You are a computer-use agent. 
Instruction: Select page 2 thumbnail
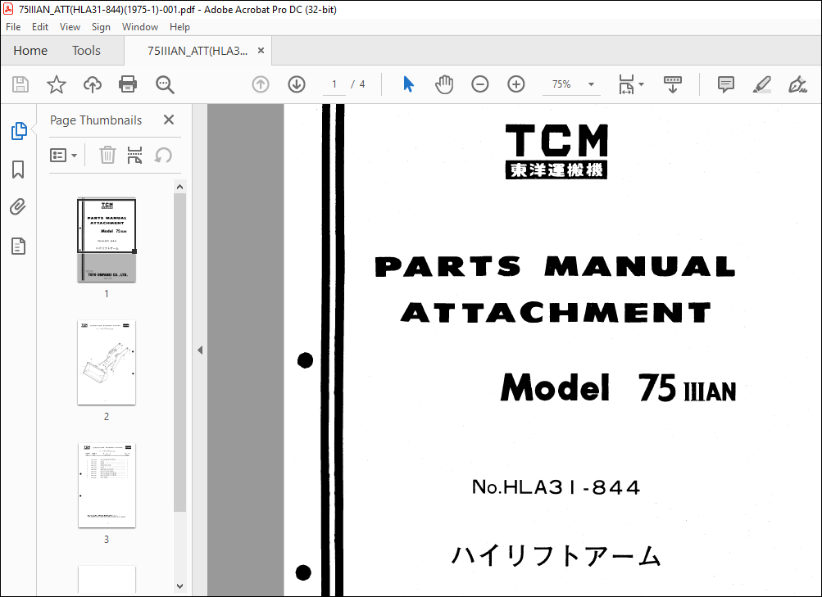pyautogui.click(x=107, y=363)
